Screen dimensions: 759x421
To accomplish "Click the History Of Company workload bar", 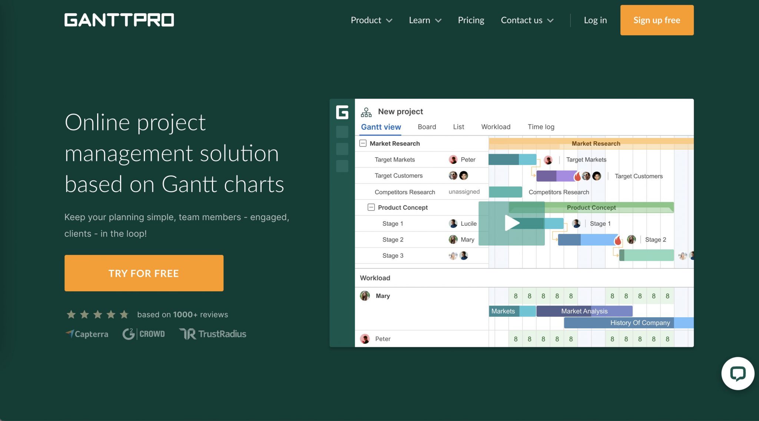I will (629, 323).
